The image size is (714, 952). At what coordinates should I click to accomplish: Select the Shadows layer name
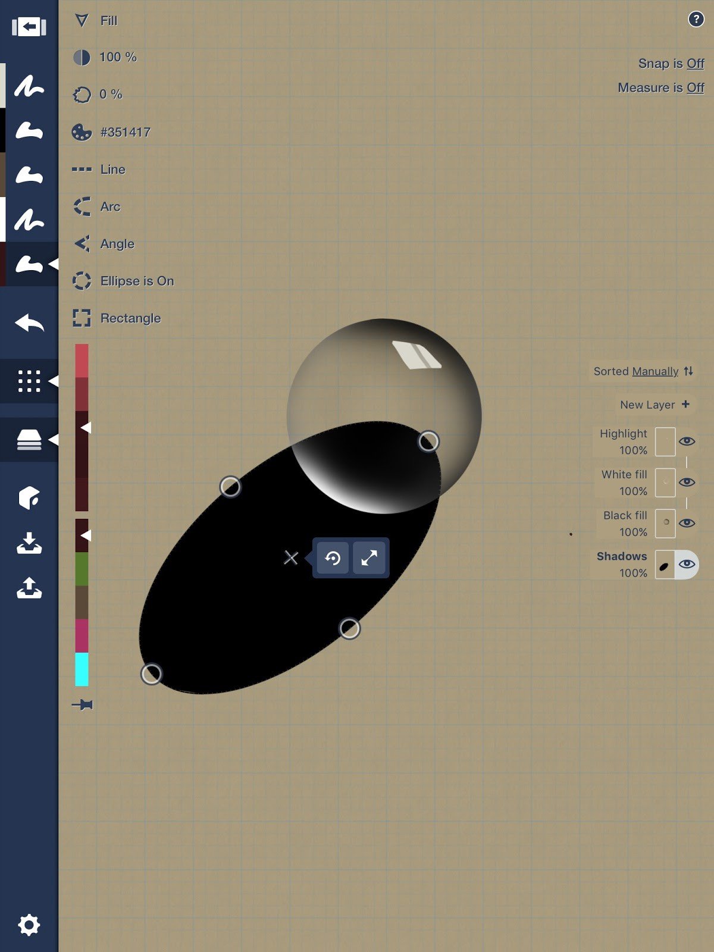[622, 556]
